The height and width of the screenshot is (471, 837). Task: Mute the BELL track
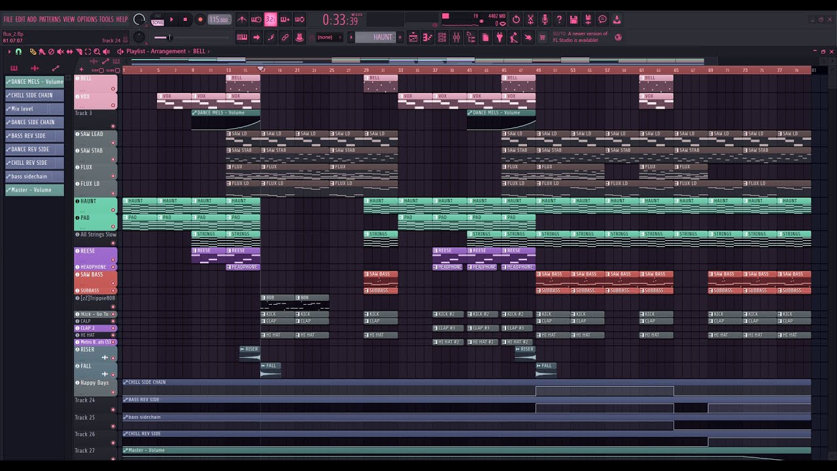[x=113, y=89]
